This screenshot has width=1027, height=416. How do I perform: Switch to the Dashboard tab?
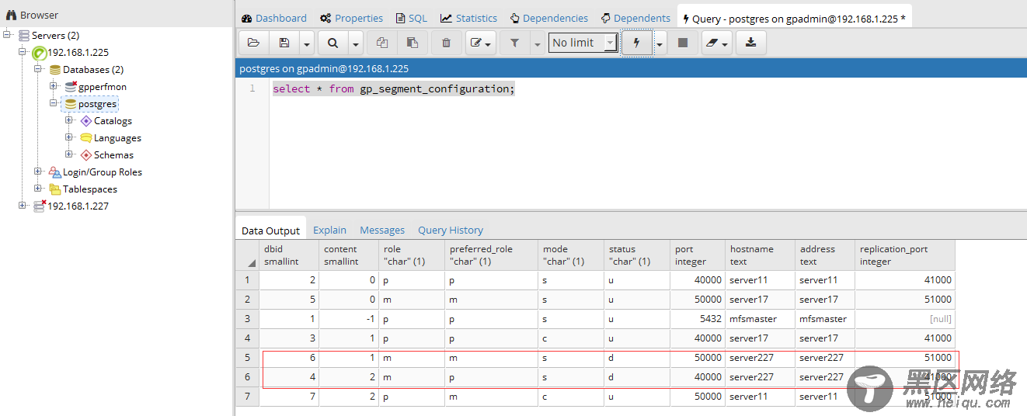click(x=273, y=18)
